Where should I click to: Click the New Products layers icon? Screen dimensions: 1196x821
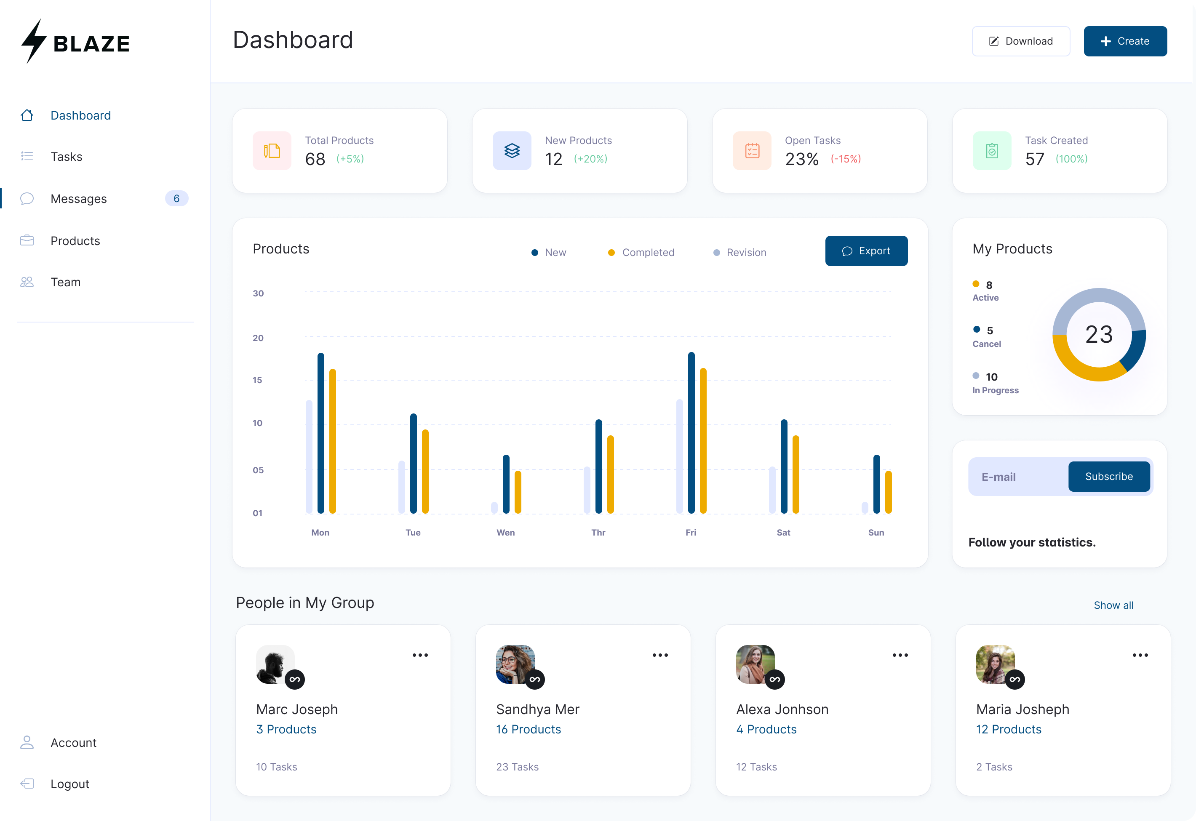tap(512, 150)
